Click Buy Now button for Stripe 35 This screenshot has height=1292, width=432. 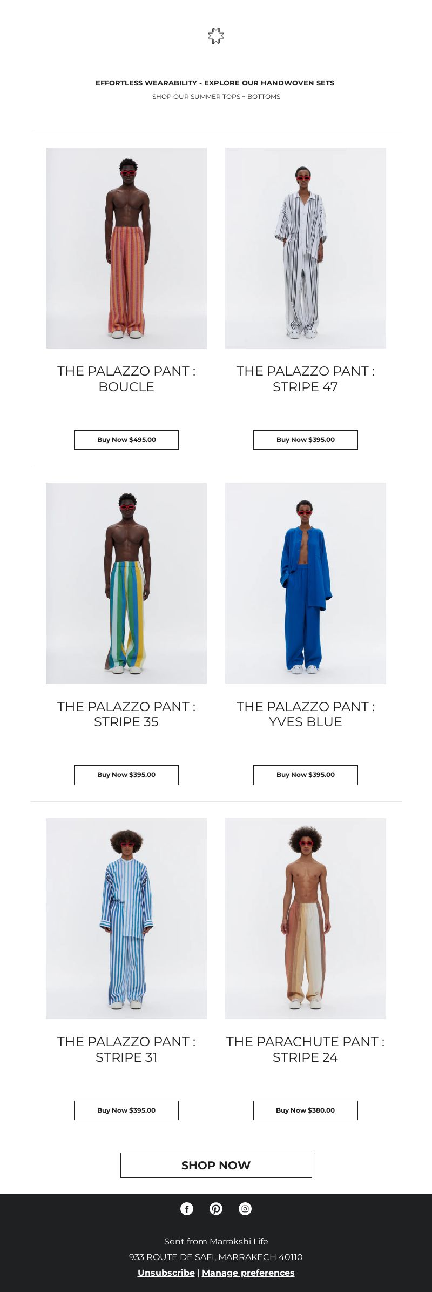click(126, 775)
